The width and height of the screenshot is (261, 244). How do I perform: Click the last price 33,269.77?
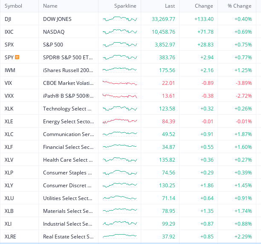pyautogui.click(x=163, y=19)
